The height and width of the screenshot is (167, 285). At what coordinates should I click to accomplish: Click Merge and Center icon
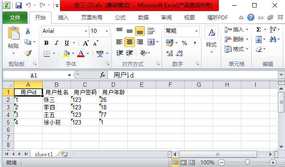click(151, 42)
